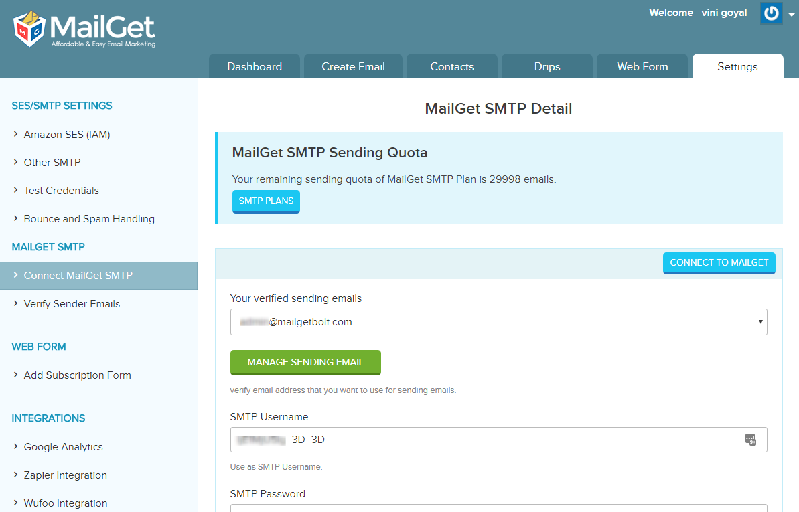Select Connect MailGet SMTP in sidebar
Viewport: 799px width, 512px height.
pyautogui.click(x=99, y=276)
